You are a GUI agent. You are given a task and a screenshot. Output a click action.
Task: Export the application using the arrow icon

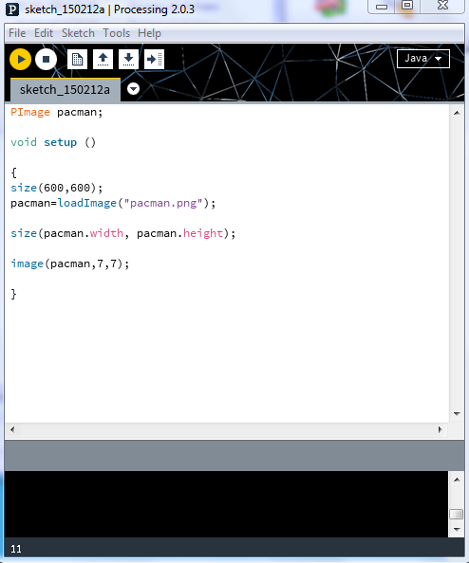pyautogui.click(x=154, y=60)
